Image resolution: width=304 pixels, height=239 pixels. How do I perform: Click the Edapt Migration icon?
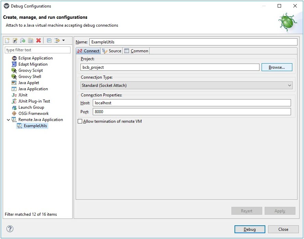click(14, 64)
